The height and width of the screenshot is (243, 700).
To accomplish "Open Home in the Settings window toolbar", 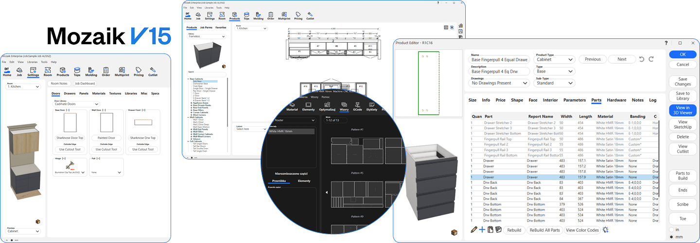I will pyautogui.click(x=7, y=73).
